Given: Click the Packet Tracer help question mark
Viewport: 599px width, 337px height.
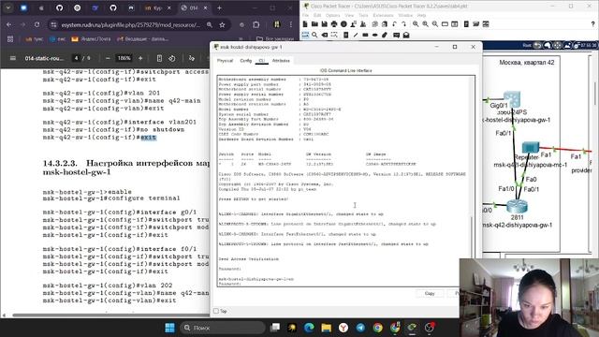Looking at the screenshot, I should click(x=592, y=24).
